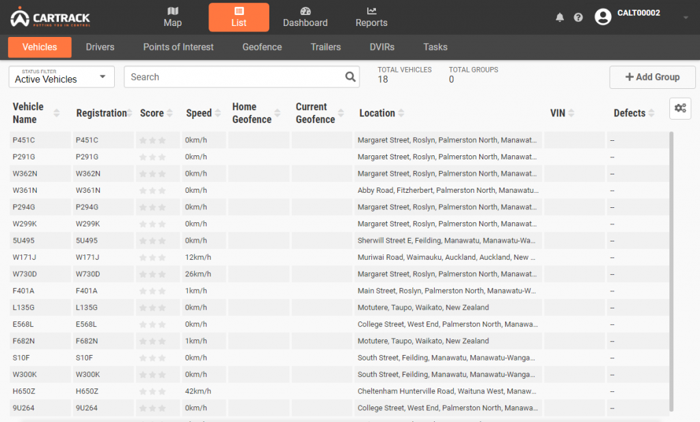Open column settings gears icon

[x=680, y=108]
